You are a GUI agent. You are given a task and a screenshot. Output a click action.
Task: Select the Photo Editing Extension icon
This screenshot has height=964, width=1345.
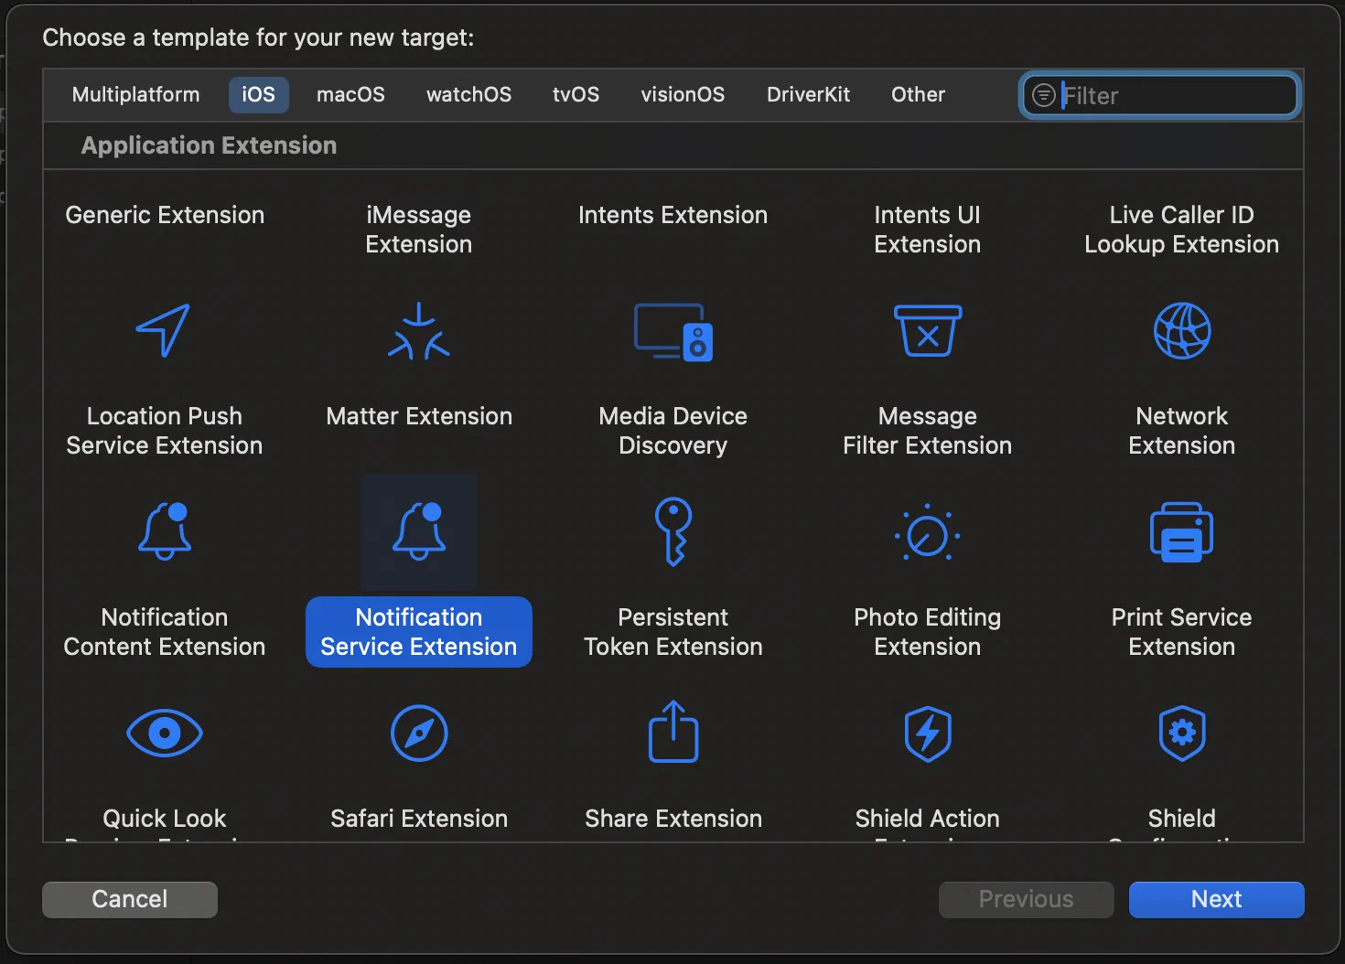click(x=927, y=532)
